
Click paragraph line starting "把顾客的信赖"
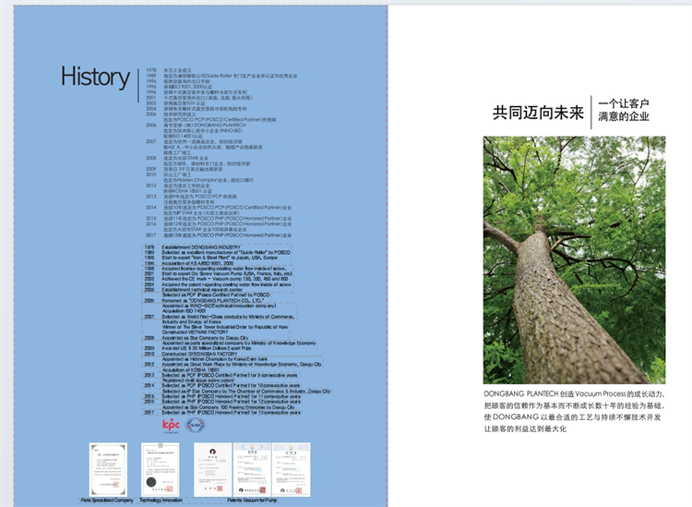[574, 405]
